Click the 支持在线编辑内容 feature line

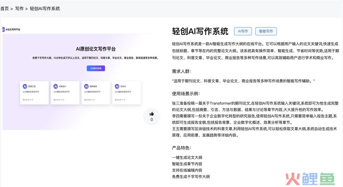coord(187,170)
